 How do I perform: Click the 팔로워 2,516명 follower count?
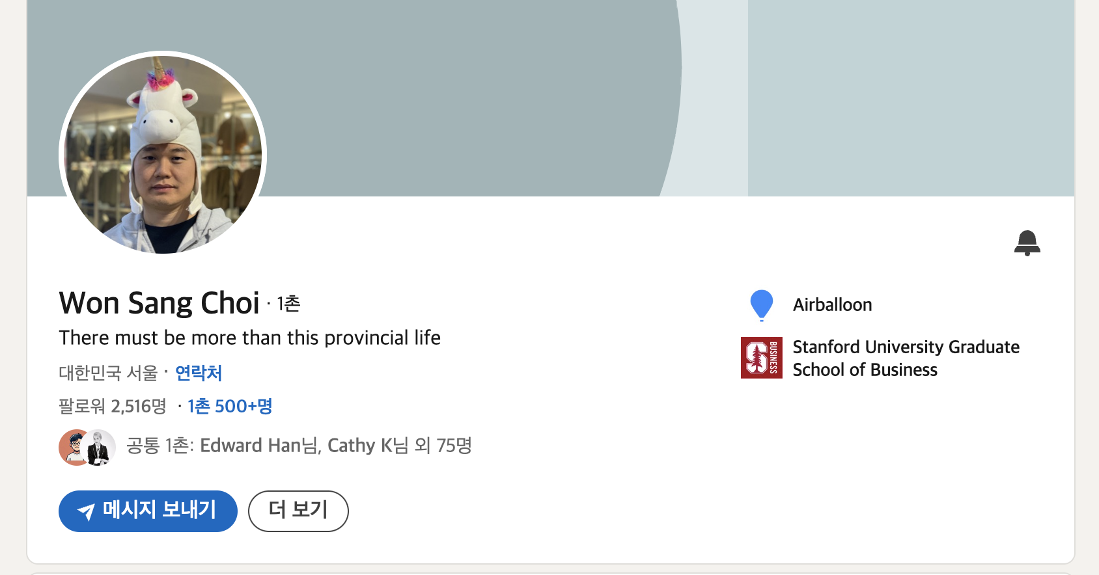pos(113,407)
